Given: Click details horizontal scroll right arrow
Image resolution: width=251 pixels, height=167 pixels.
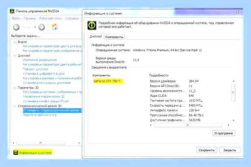Looking at the screenshot, I should pos(228,125).
